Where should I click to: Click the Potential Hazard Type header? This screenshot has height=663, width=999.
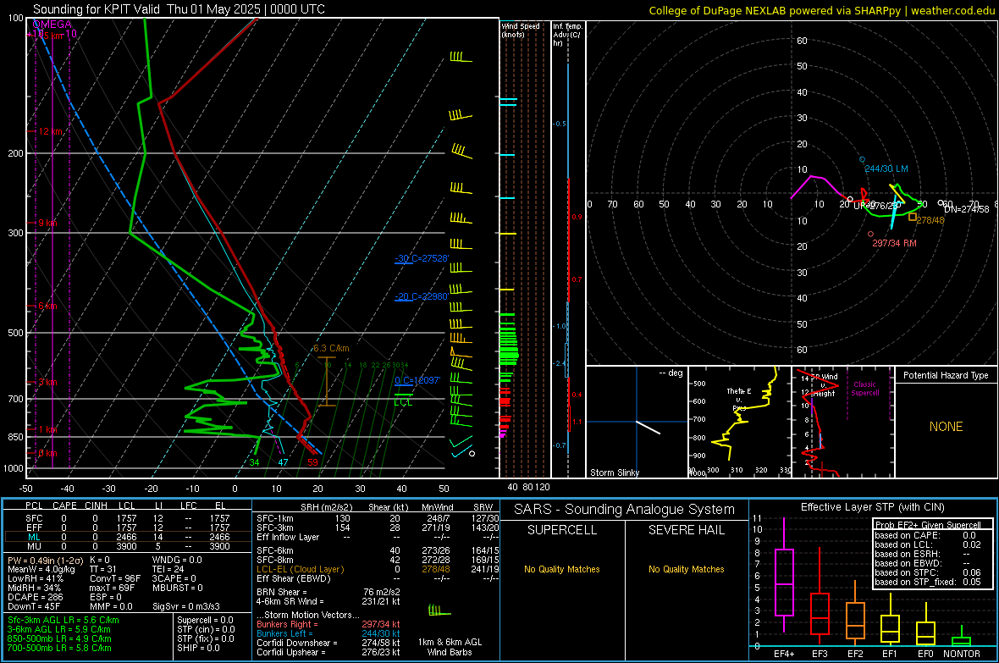[946, 375]
